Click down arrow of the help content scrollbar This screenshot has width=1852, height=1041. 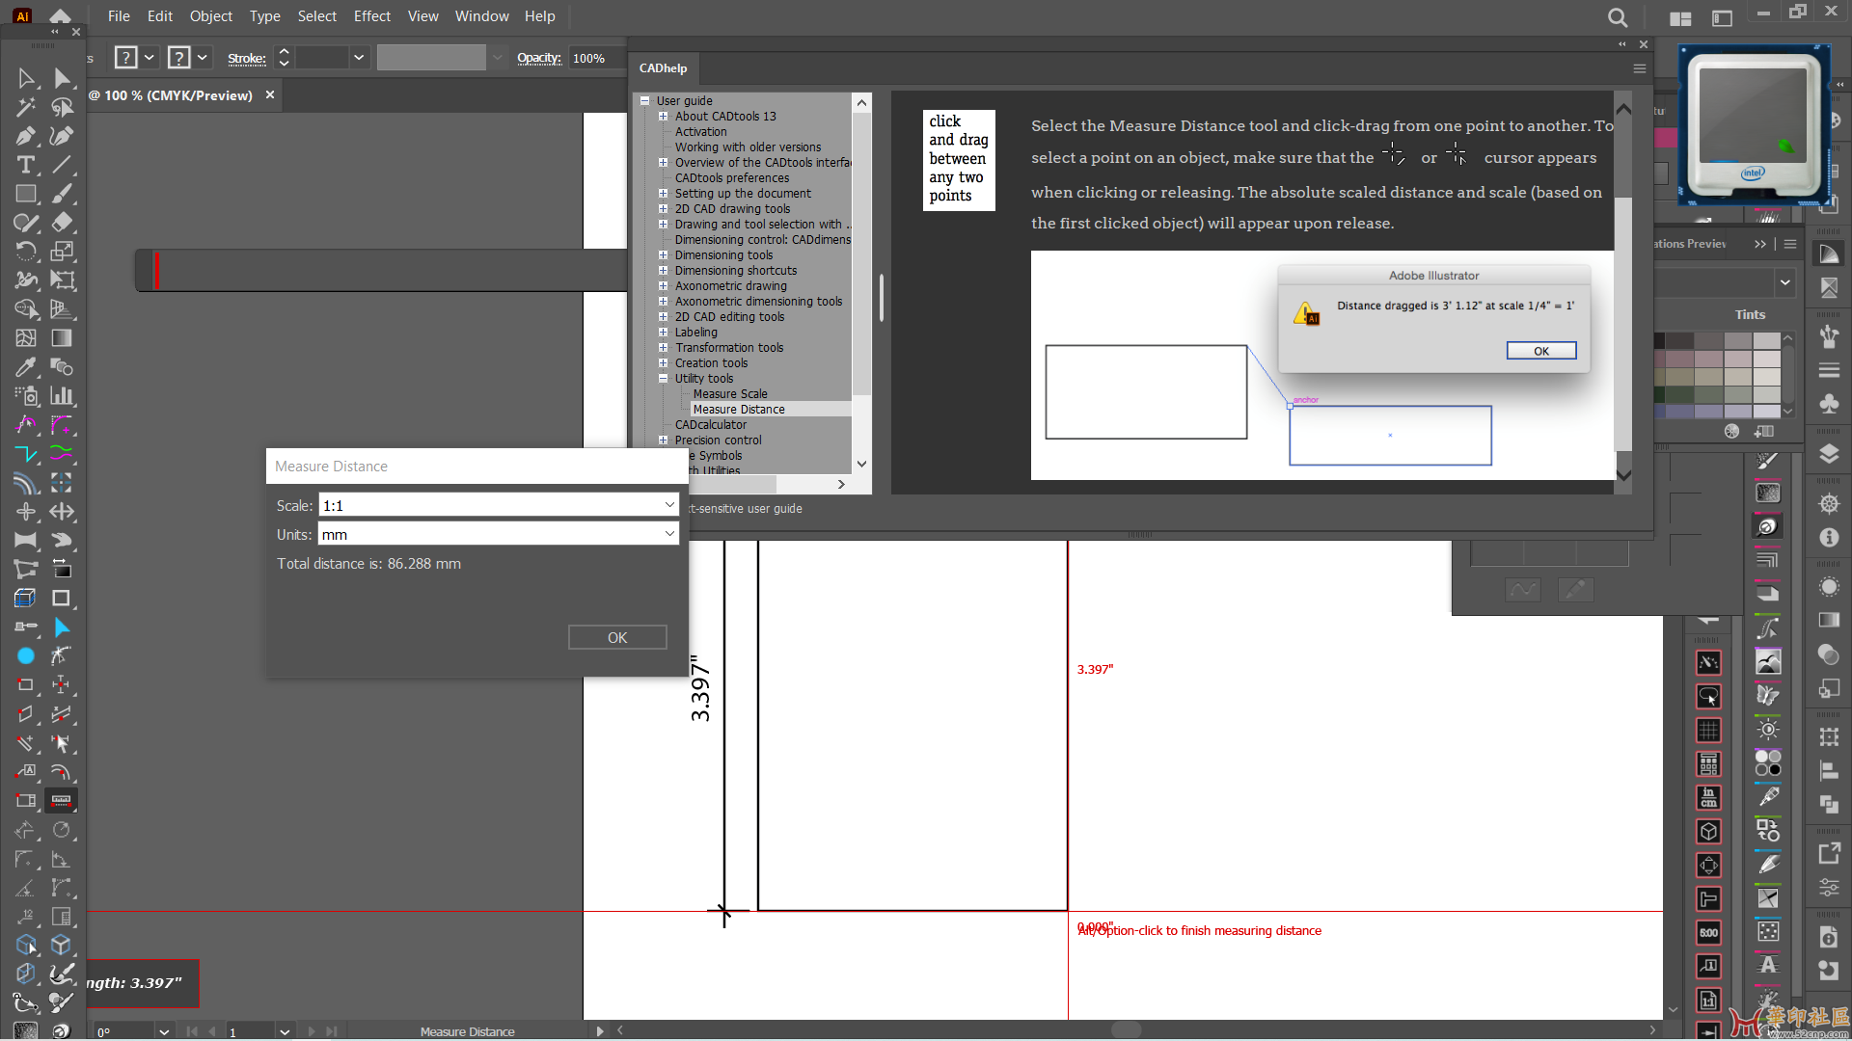point(1623,474)
